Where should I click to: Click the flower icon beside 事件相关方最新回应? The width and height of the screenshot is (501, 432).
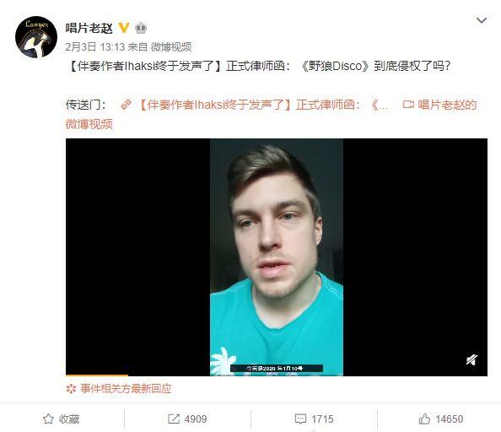point(71,388)
